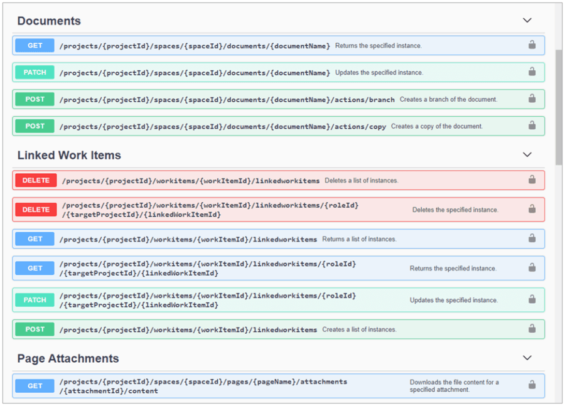Click lock icon on attachment content download row
565x406 pixels.
532,385
